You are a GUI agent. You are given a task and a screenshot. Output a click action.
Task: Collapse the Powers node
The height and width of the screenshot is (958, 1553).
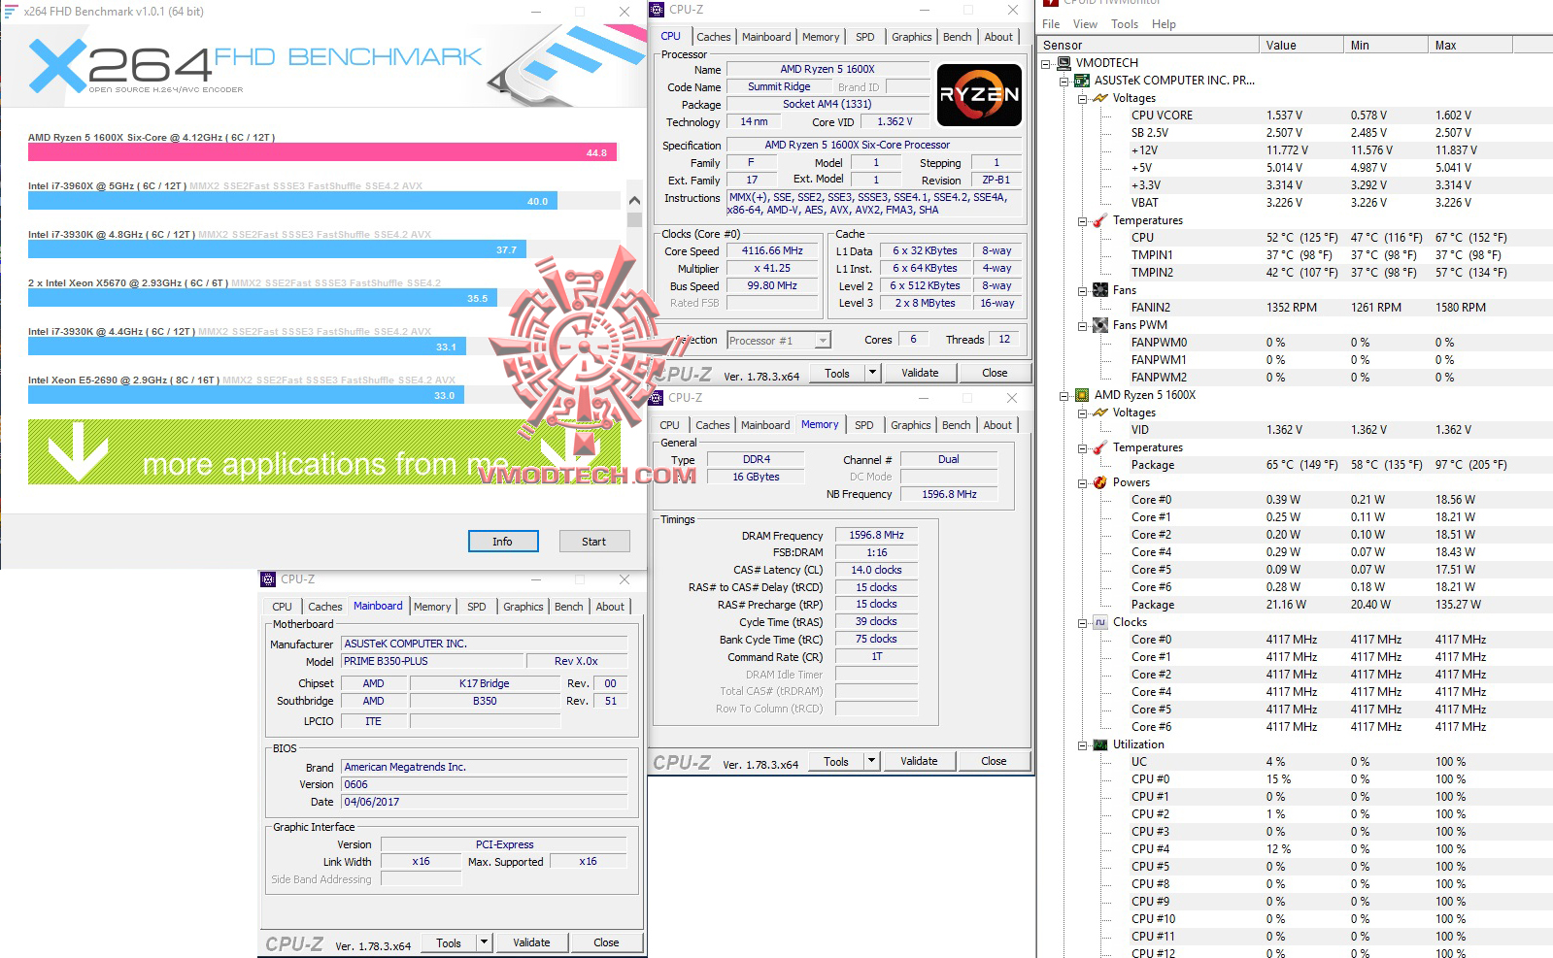tap(1083, 483)
